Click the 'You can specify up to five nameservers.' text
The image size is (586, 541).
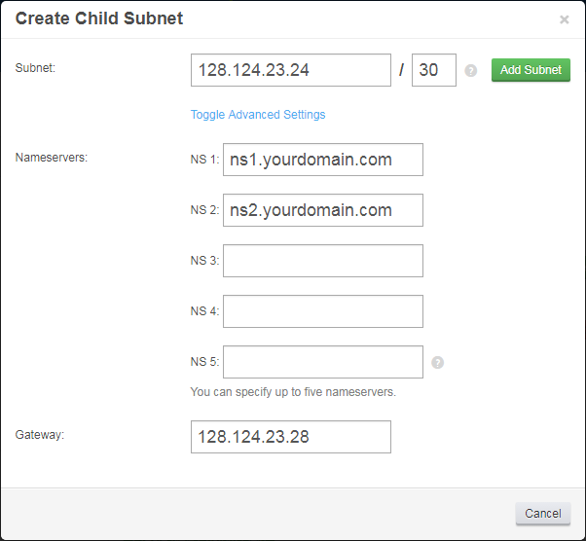(293, 392)
